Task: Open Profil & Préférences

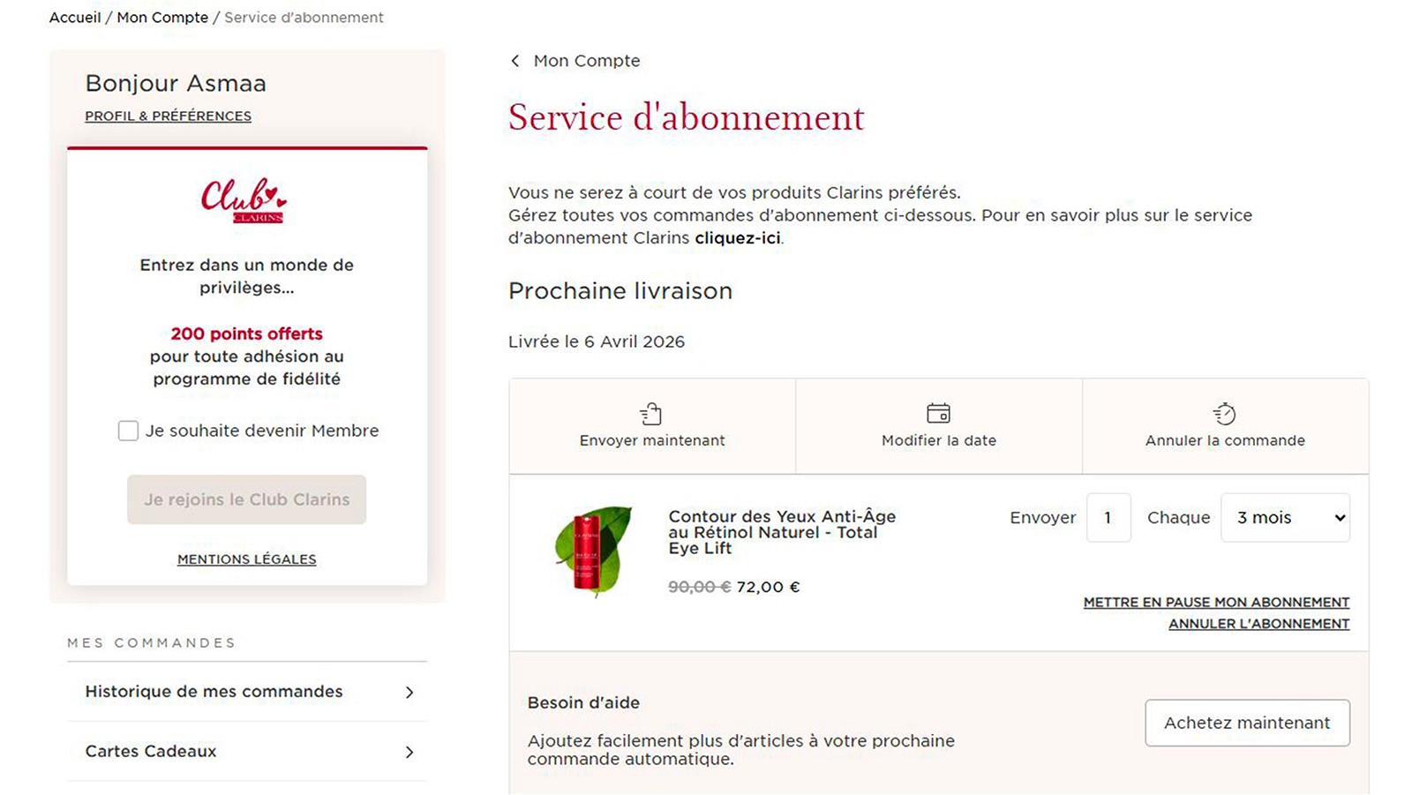Action: (x=168, y=116)
